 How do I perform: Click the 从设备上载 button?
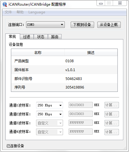pyautogui.click(x=109, y=25)
